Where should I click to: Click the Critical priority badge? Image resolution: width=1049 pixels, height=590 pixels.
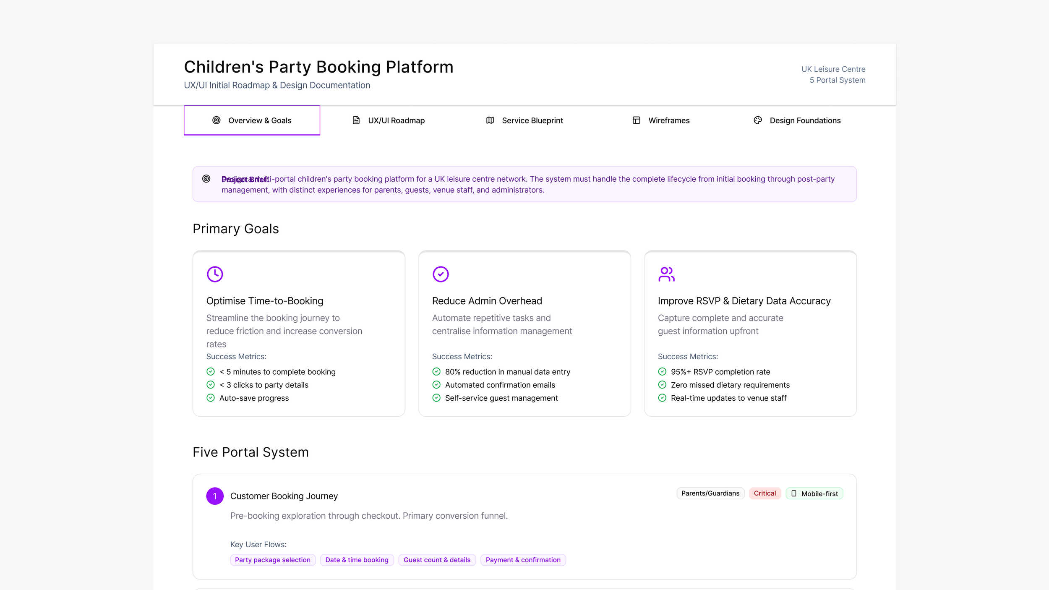tap(765, 493)
